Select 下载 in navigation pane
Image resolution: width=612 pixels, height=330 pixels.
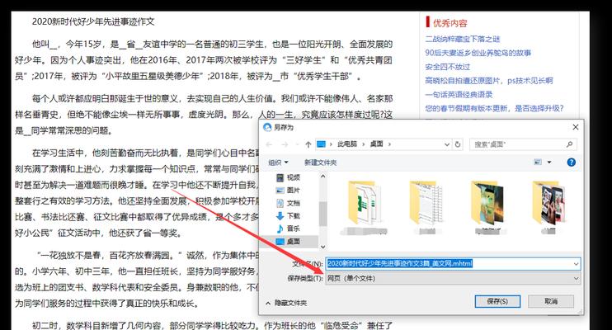288,215
